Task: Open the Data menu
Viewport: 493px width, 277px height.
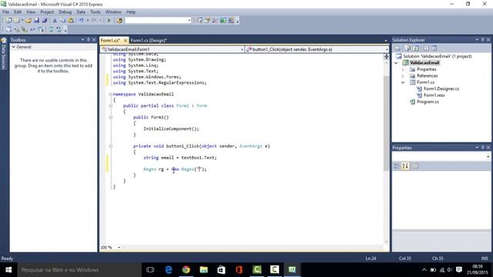Action: point(81,12)
